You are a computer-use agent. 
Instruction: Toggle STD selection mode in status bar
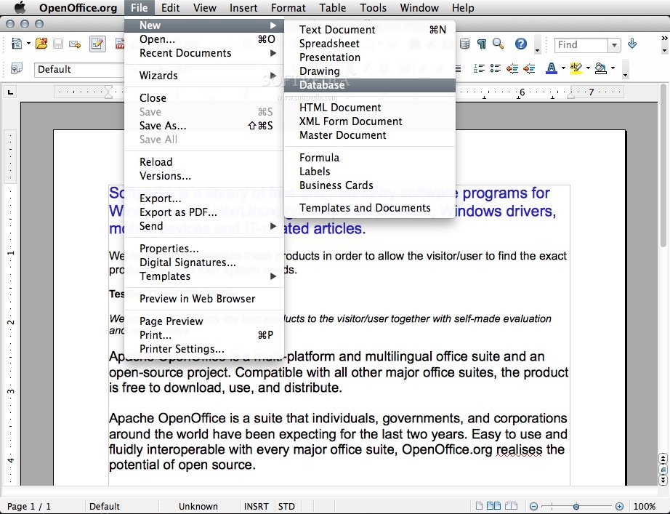pos(286,506)
